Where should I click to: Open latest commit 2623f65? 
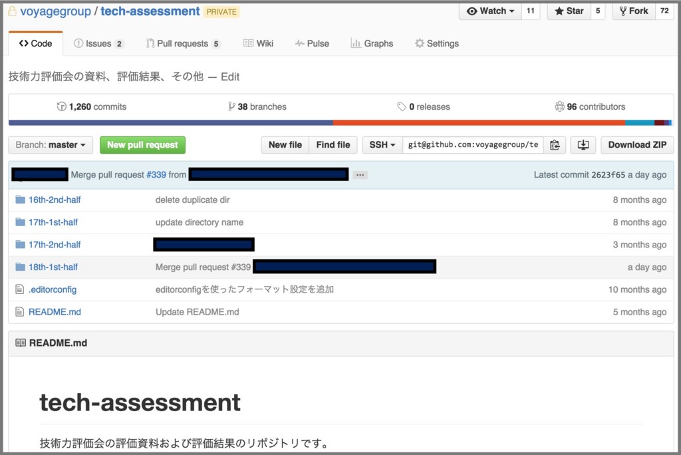608,175
